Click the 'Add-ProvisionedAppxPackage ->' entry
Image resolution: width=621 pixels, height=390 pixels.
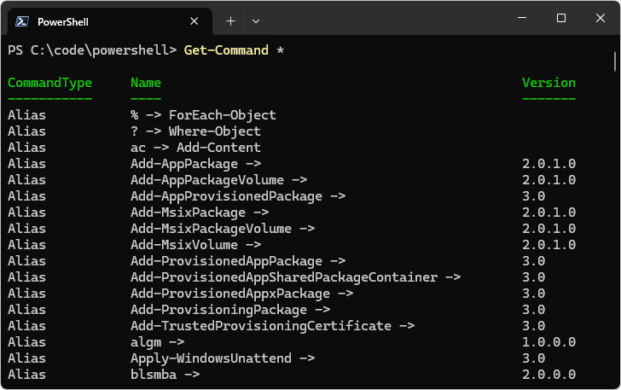pos(241,294)
